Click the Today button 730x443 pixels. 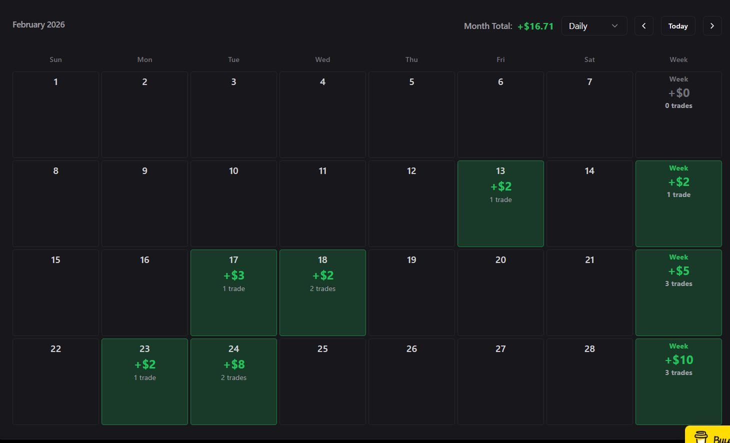pos(677,26)
